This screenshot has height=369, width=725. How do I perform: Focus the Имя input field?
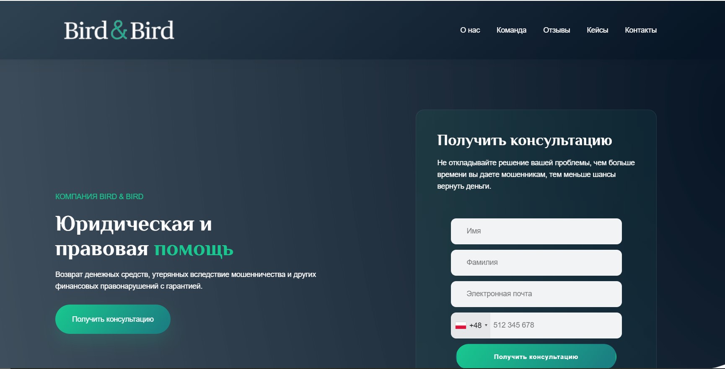pos(536,231)
